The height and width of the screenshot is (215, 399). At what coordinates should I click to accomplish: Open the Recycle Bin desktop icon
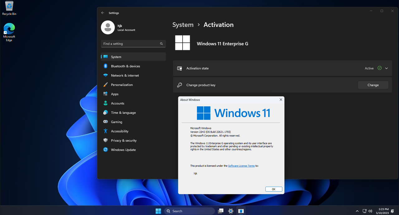(x=9, y=8)
